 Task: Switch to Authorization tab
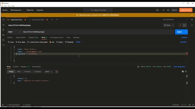click(21, 38)
